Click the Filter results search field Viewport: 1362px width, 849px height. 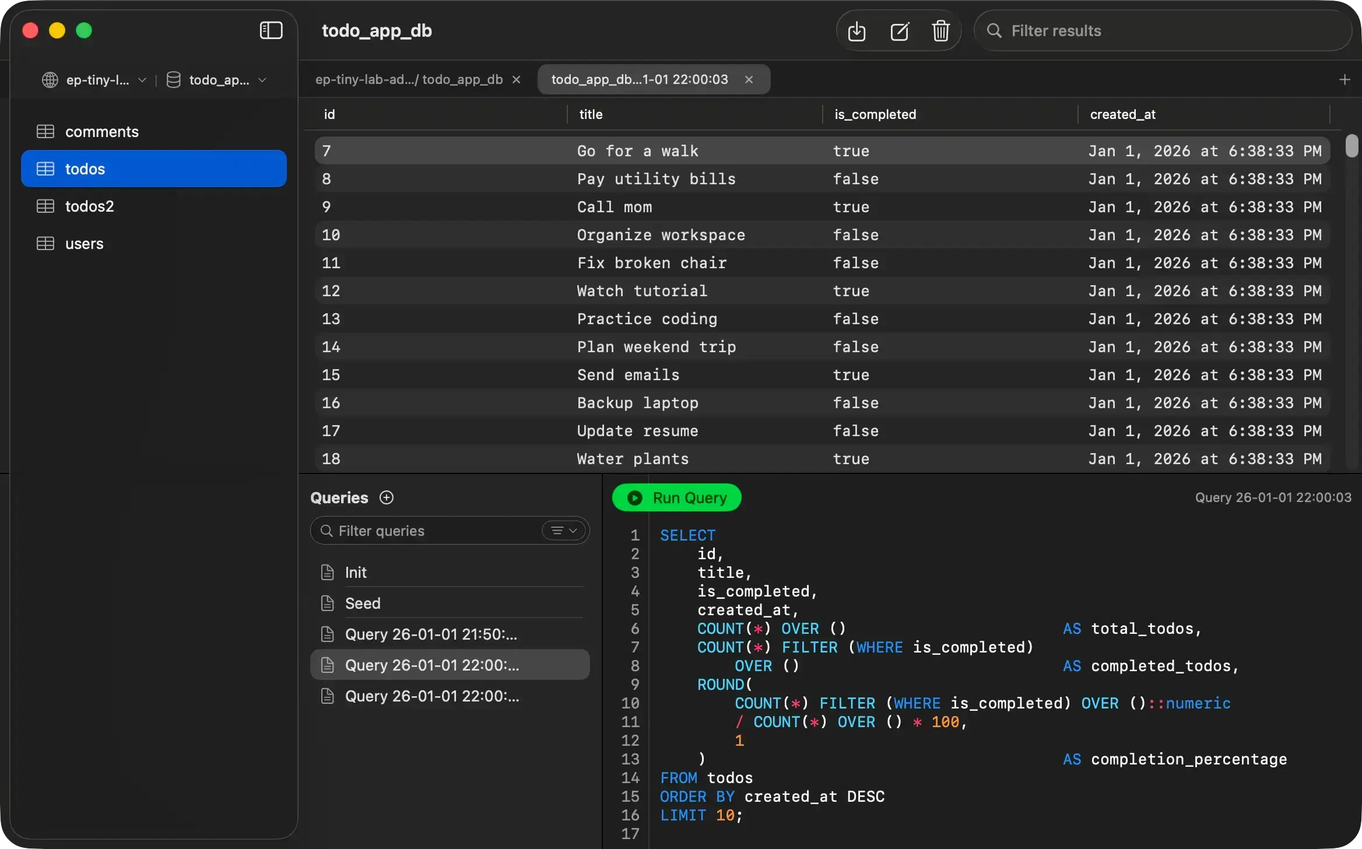1160,31
